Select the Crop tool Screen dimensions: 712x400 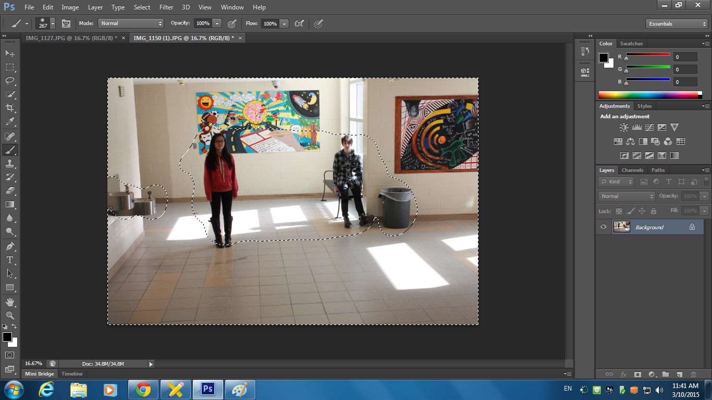(10, 108)
